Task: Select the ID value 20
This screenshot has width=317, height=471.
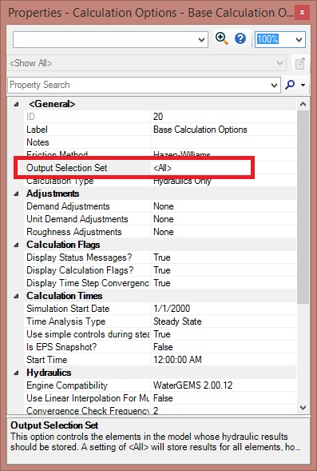Action: pyautogui.click(x=158, y=117)
